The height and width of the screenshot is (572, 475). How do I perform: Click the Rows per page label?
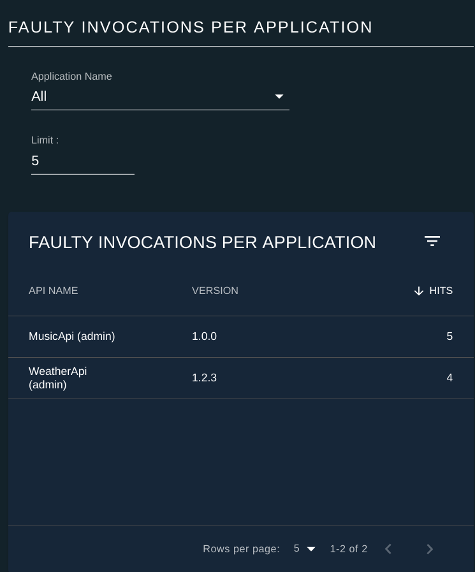[241, 548]
